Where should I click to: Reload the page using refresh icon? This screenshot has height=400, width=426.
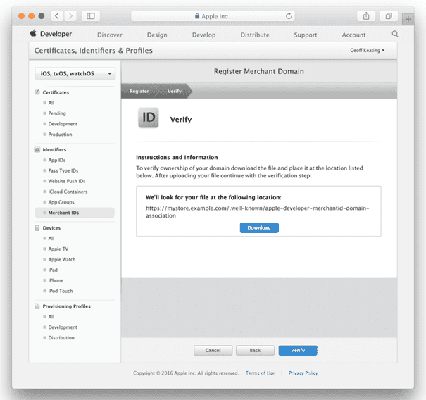[289, 15]
